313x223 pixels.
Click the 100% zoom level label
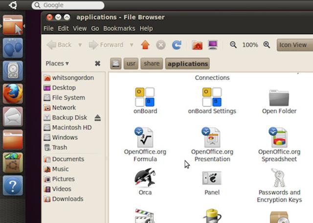tap(250, 45)
